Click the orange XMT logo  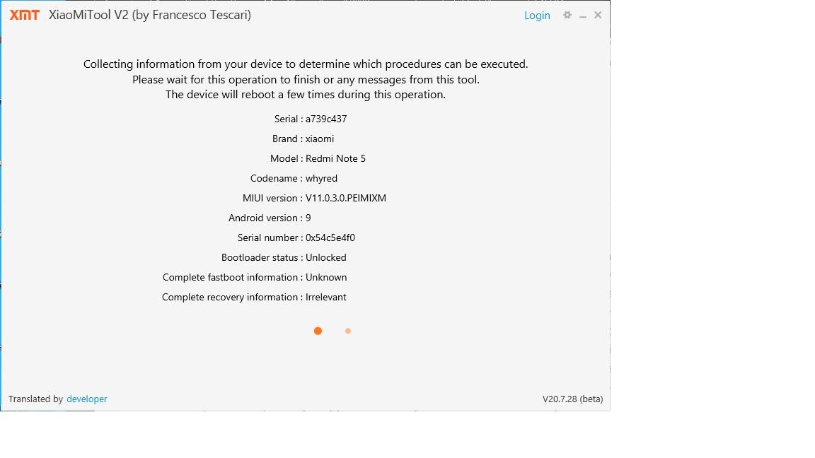(24, 15)
